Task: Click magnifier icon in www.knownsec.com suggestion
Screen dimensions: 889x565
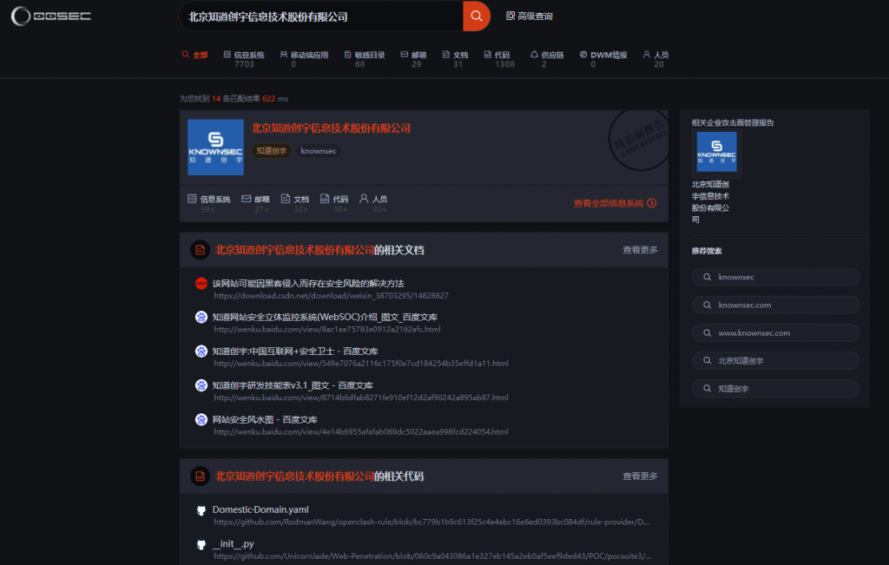Action: click(707, 332)
